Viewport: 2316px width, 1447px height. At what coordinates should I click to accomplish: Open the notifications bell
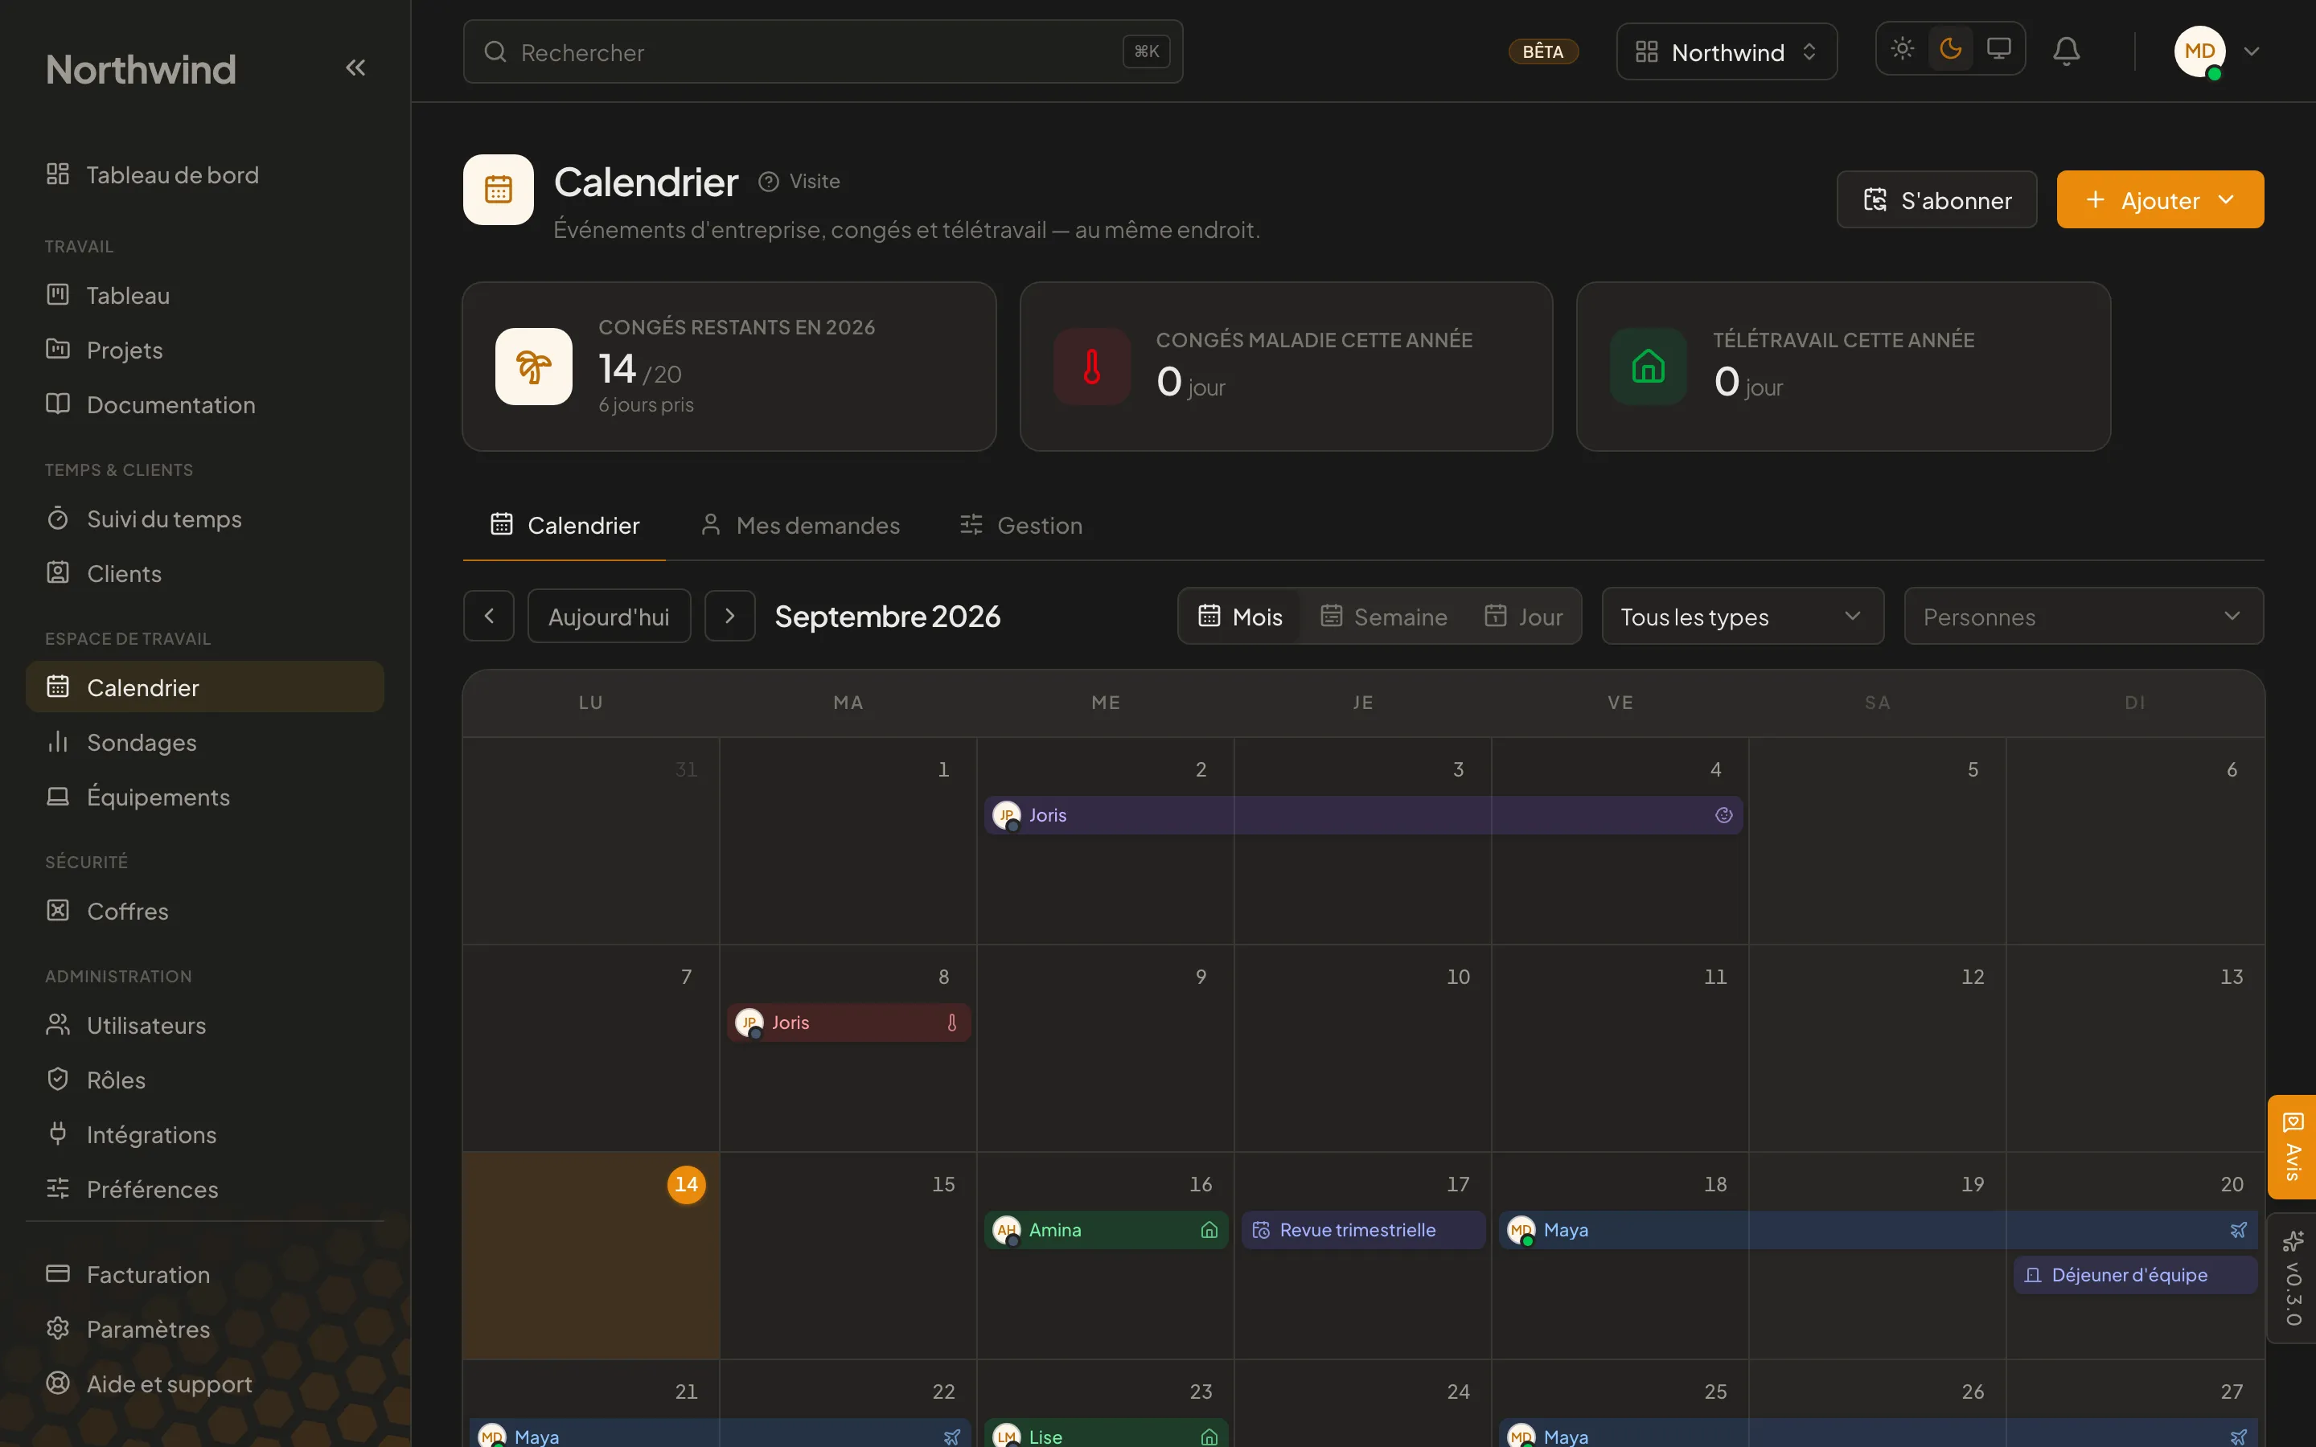2066,51
